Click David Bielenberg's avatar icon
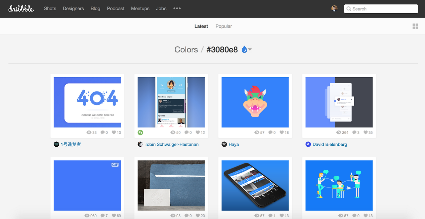 coord(308,144)
